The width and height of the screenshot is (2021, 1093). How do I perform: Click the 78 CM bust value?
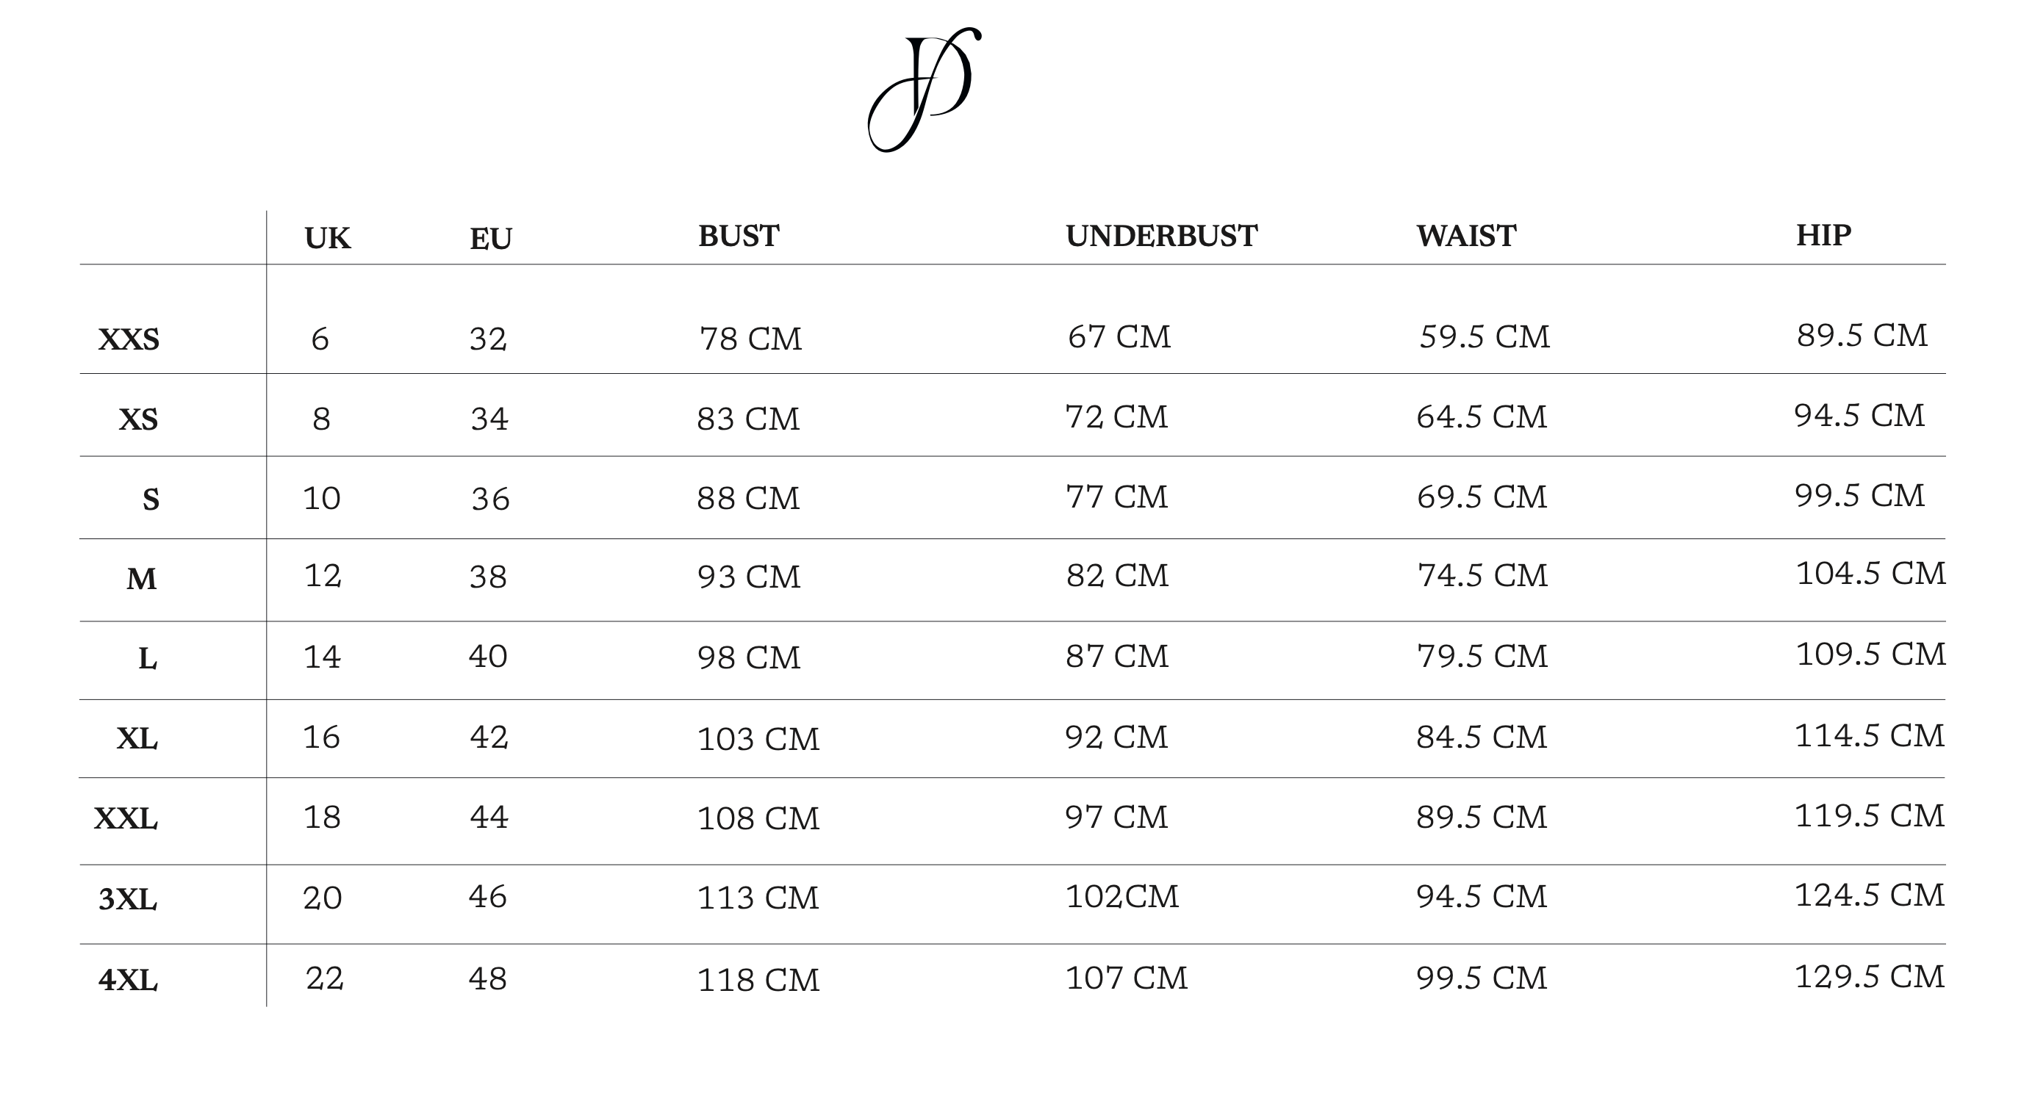coord(750,339)
